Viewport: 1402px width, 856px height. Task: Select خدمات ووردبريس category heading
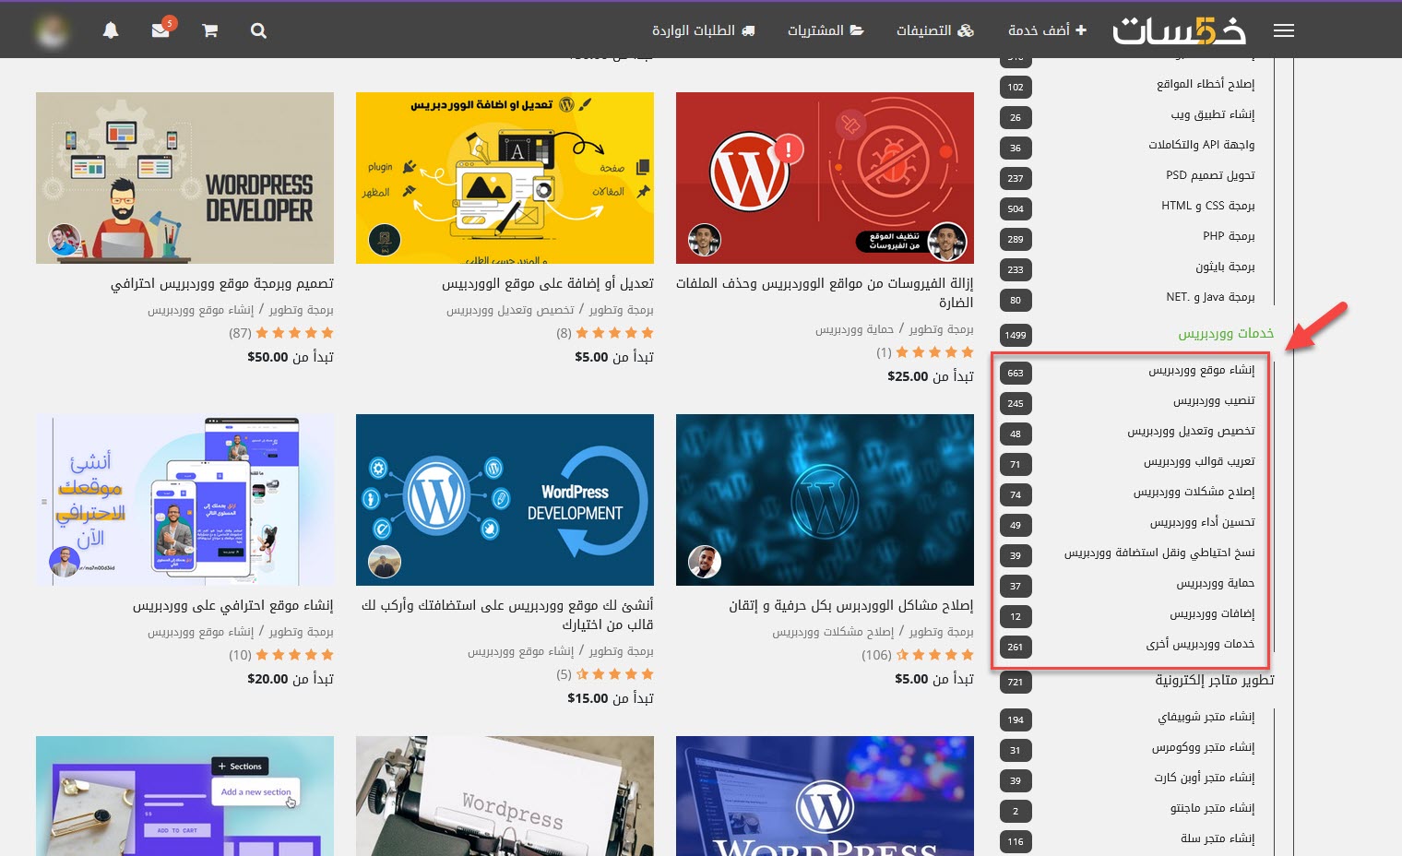tap(1225, 333)
